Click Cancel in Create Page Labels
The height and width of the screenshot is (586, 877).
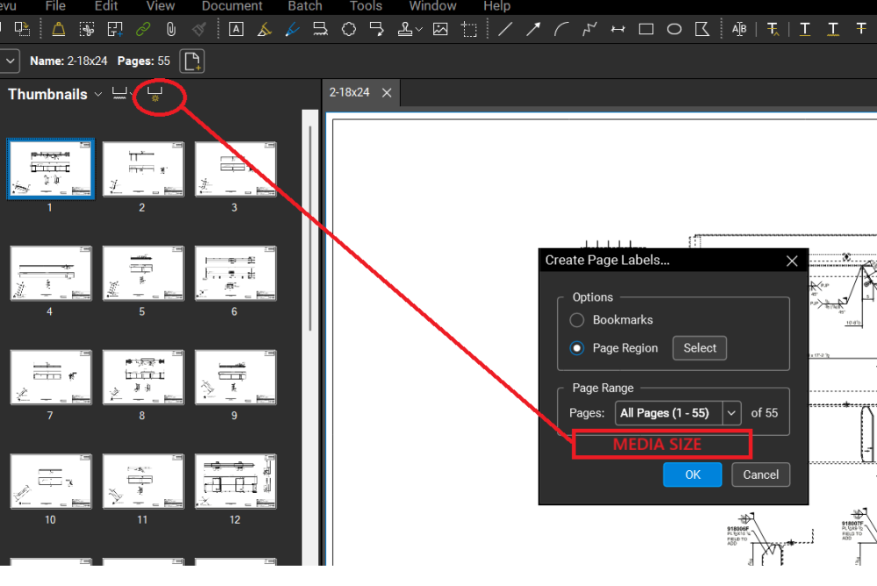click(760, 475)
